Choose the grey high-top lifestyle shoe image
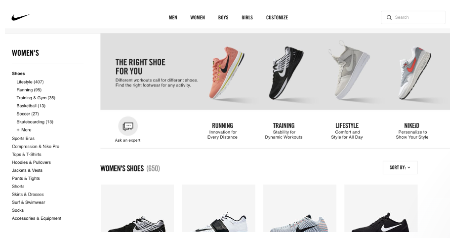Viewport: 450px width, 238px height. pyautogui.click(x=348, y=71)
